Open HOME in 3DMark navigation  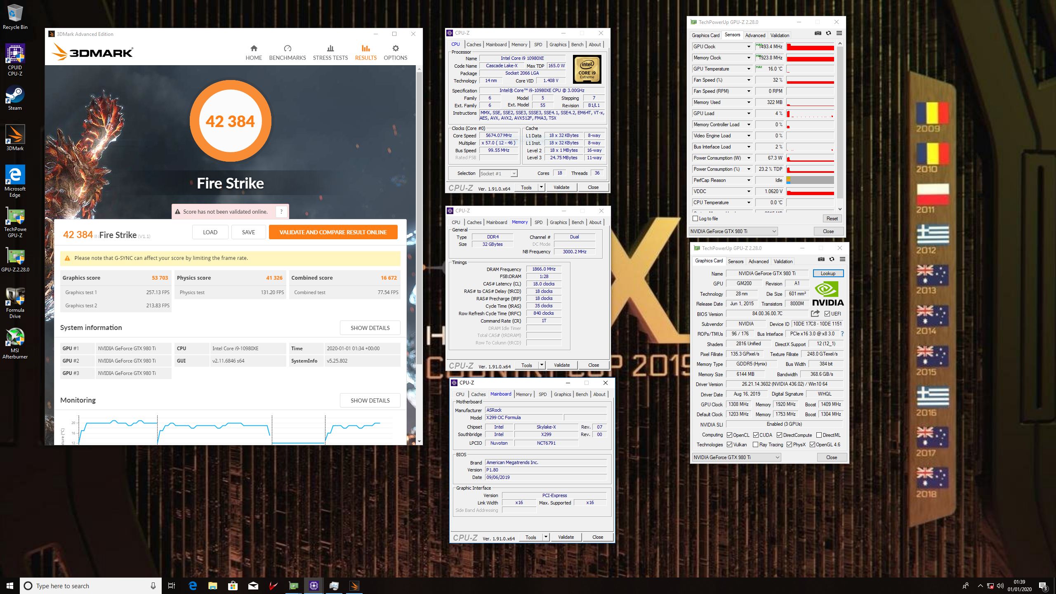pos(254,53)
